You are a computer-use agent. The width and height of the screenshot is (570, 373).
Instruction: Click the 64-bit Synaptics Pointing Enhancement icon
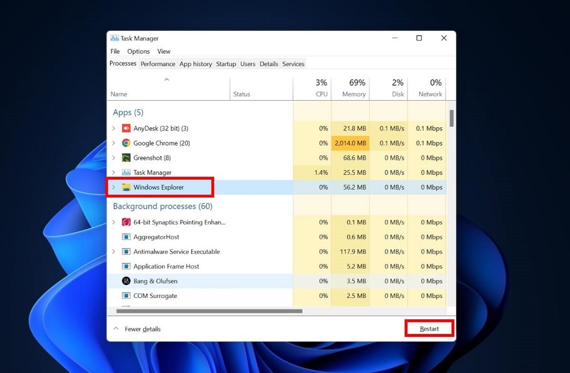click(126, 222)
